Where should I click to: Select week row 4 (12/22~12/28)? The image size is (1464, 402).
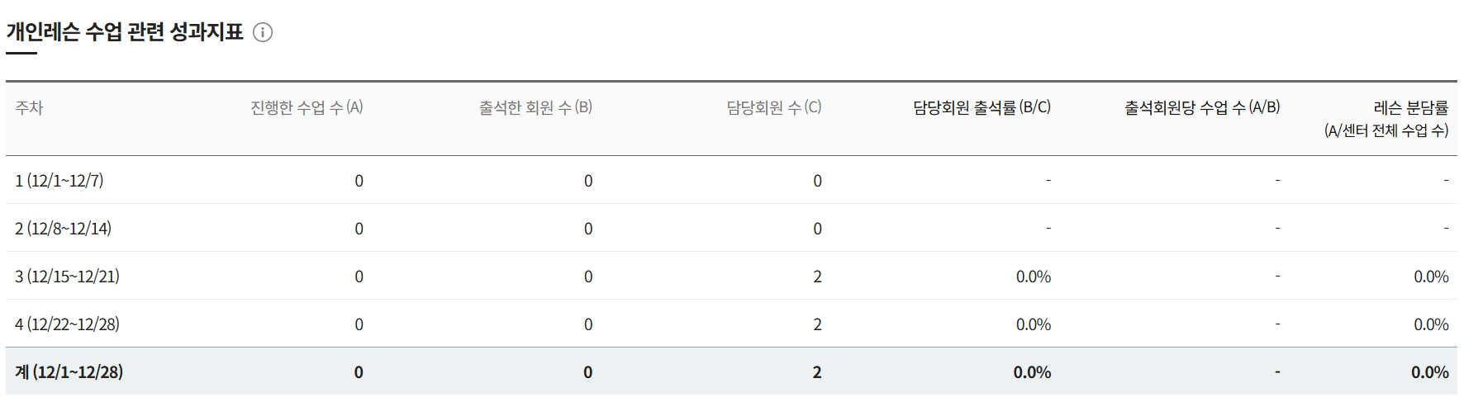click(731, 324)
